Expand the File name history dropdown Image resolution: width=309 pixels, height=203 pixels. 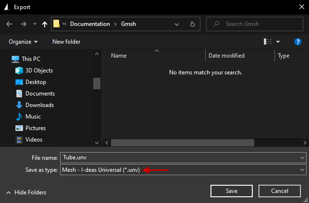pos(302,157)
